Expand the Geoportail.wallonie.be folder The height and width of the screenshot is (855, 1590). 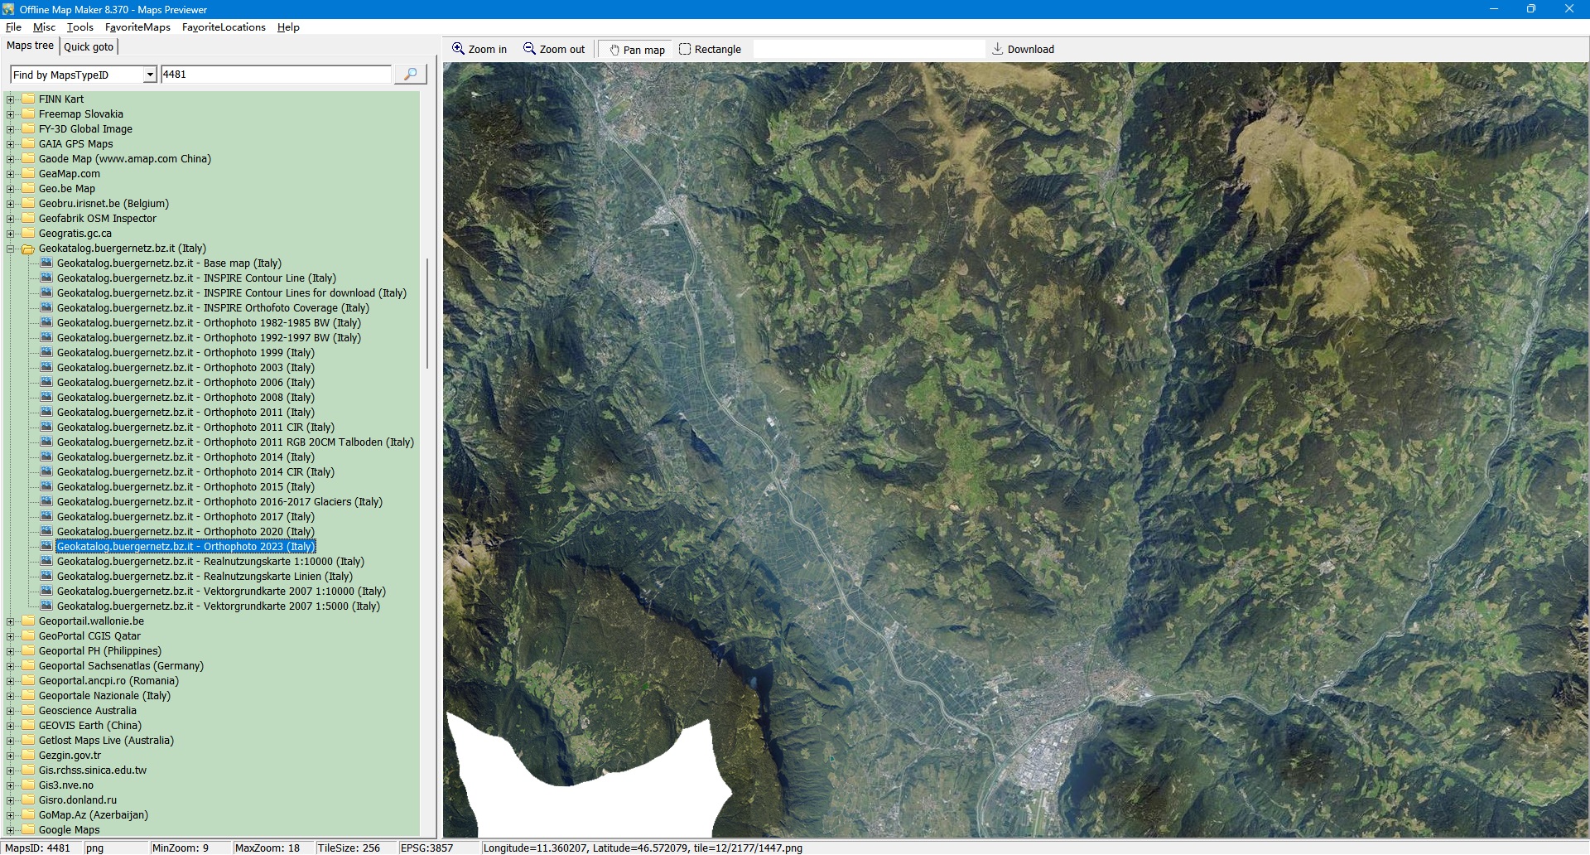click(x=11, y=621)
